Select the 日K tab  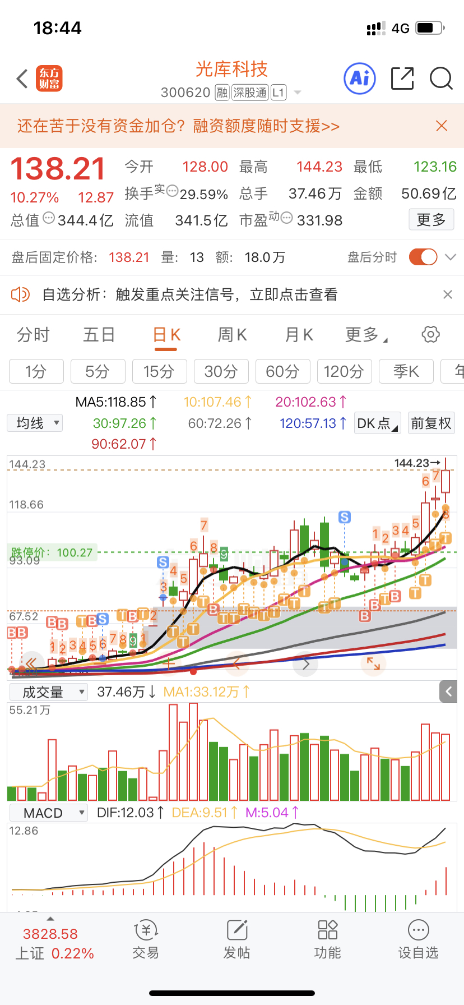click(166, 336)
